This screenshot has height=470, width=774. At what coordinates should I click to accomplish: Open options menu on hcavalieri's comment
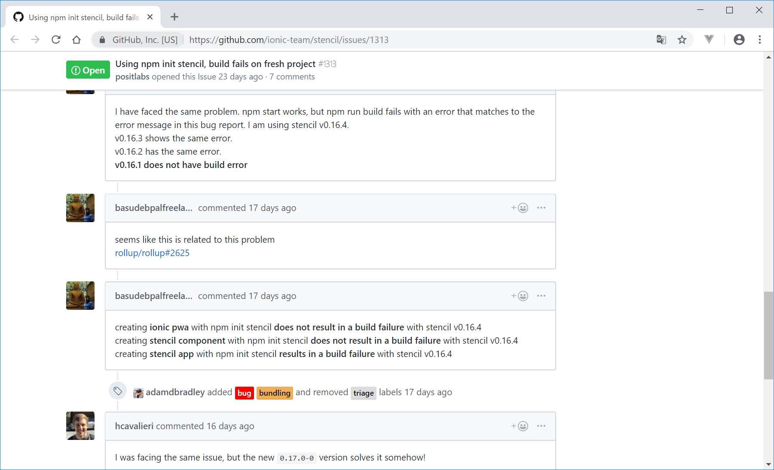click(x=541, y=426)
